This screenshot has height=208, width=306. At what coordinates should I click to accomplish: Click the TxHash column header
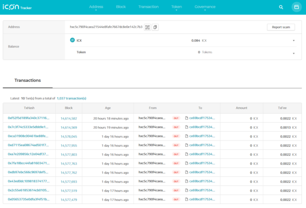[x=29, y=108]
